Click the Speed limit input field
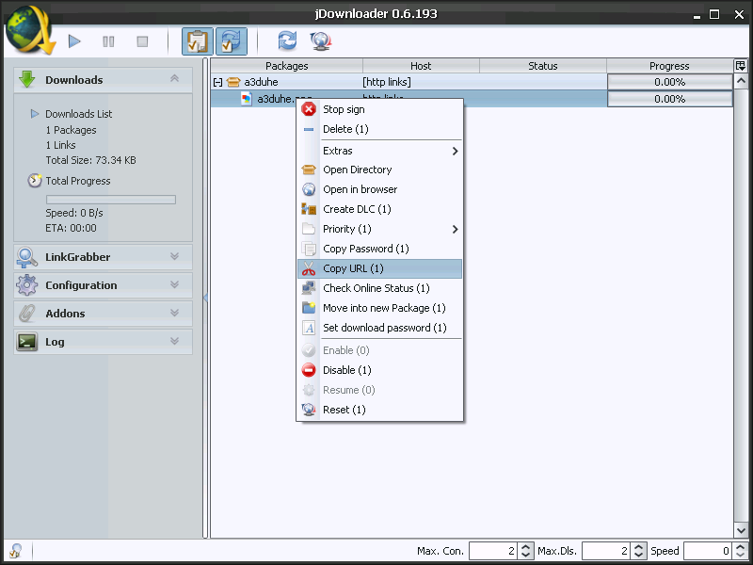The height and width of the screenshot is (565, 753). 708,551
